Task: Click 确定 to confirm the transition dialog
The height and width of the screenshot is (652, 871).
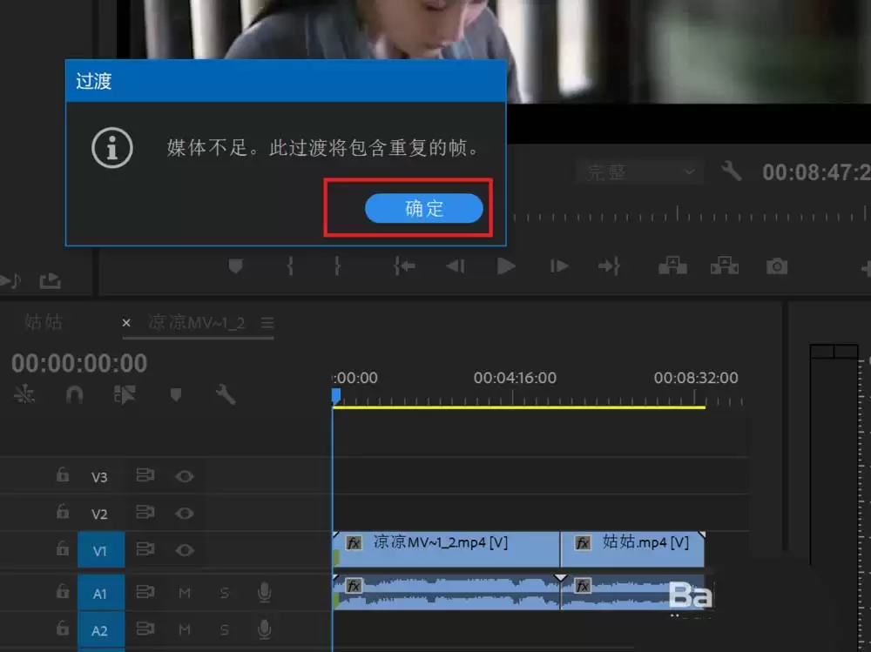Action: (x=424, y=208)
